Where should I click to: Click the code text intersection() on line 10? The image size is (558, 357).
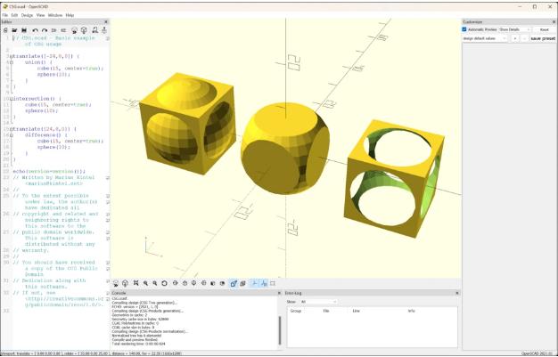point(34,99)
